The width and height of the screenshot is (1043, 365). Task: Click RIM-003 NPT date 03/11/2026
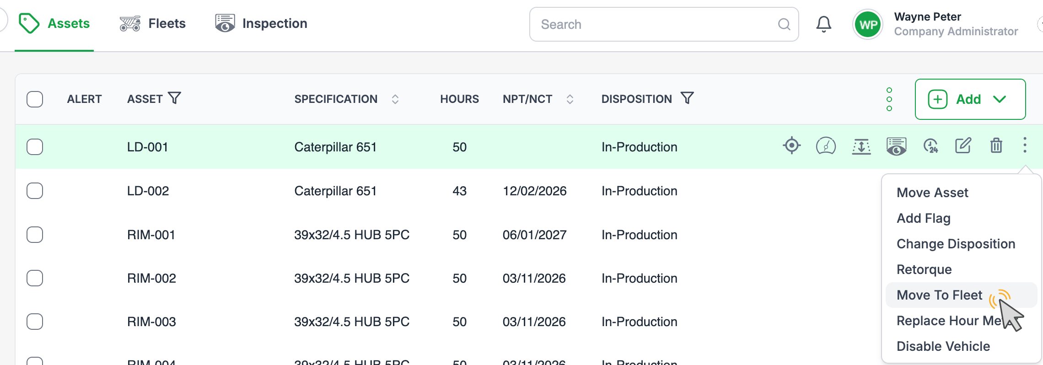(534, 322)
